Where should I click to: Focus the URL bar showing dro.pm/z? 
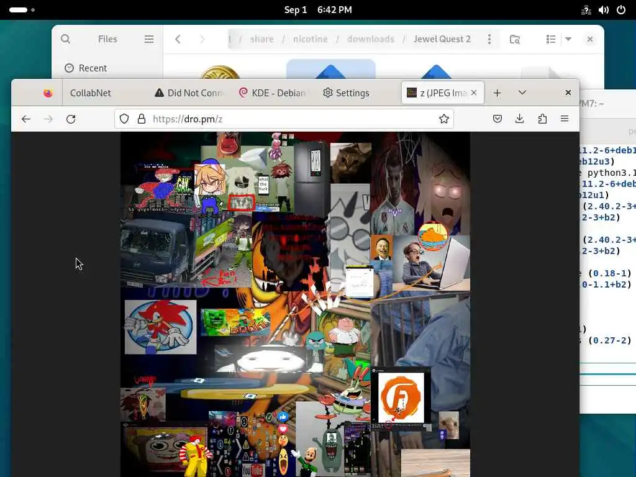pos(284,119)
